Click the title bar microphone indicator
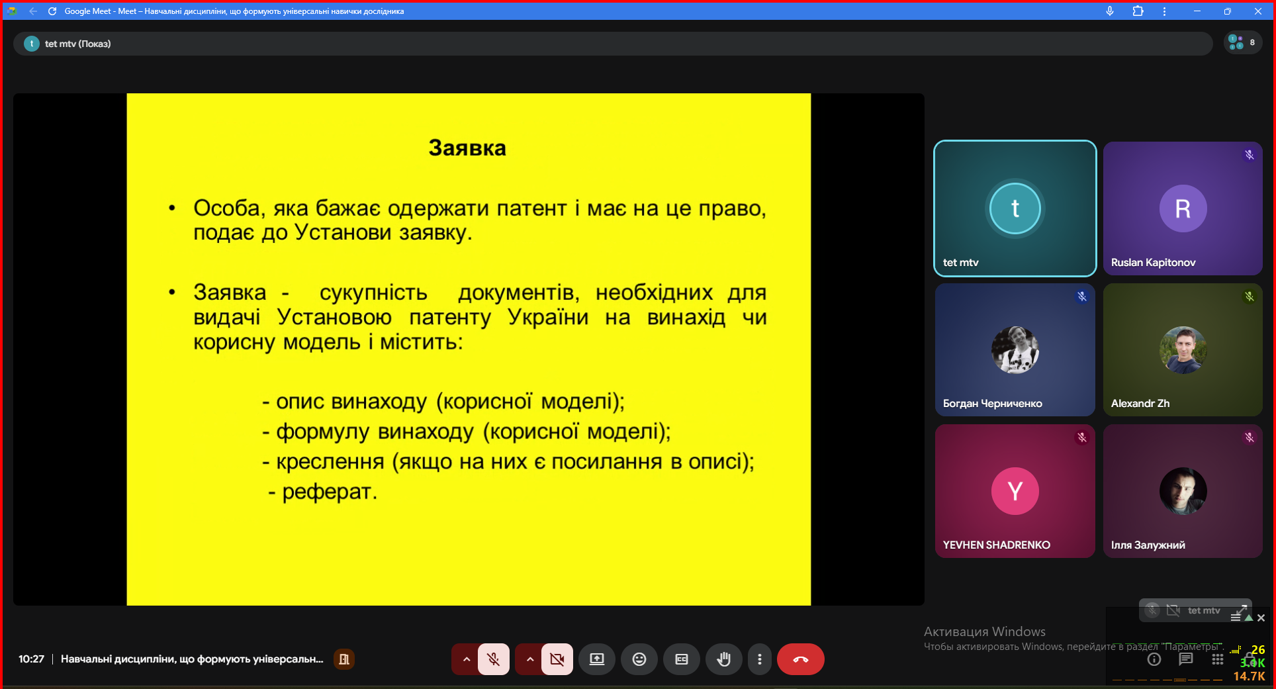 click(x=1110, y=11)
